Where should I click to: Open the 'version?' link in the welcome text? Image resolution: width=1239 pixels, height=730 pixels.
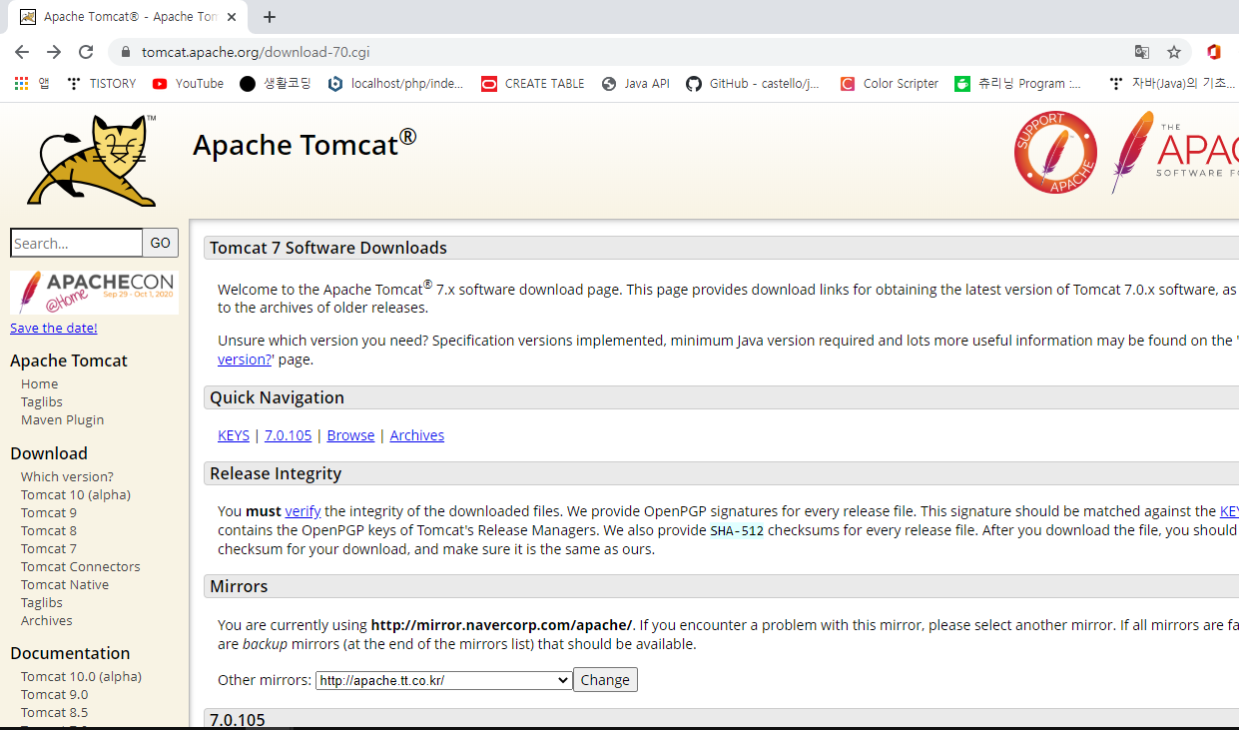(244, 360)
